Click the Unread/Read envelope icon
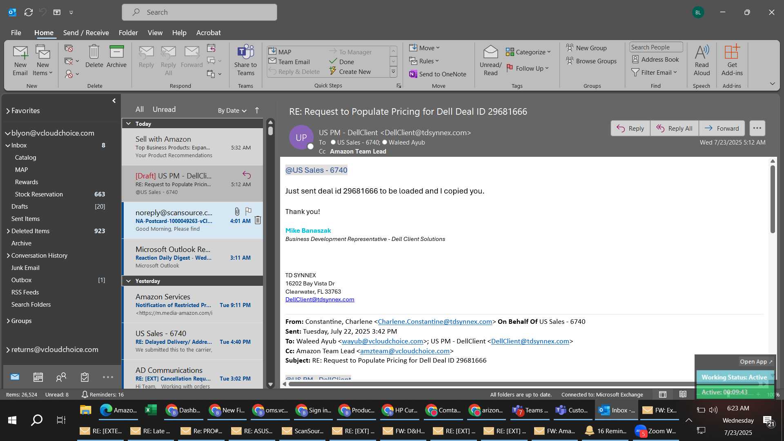The image size is (784, 441). tap(490, 60)
